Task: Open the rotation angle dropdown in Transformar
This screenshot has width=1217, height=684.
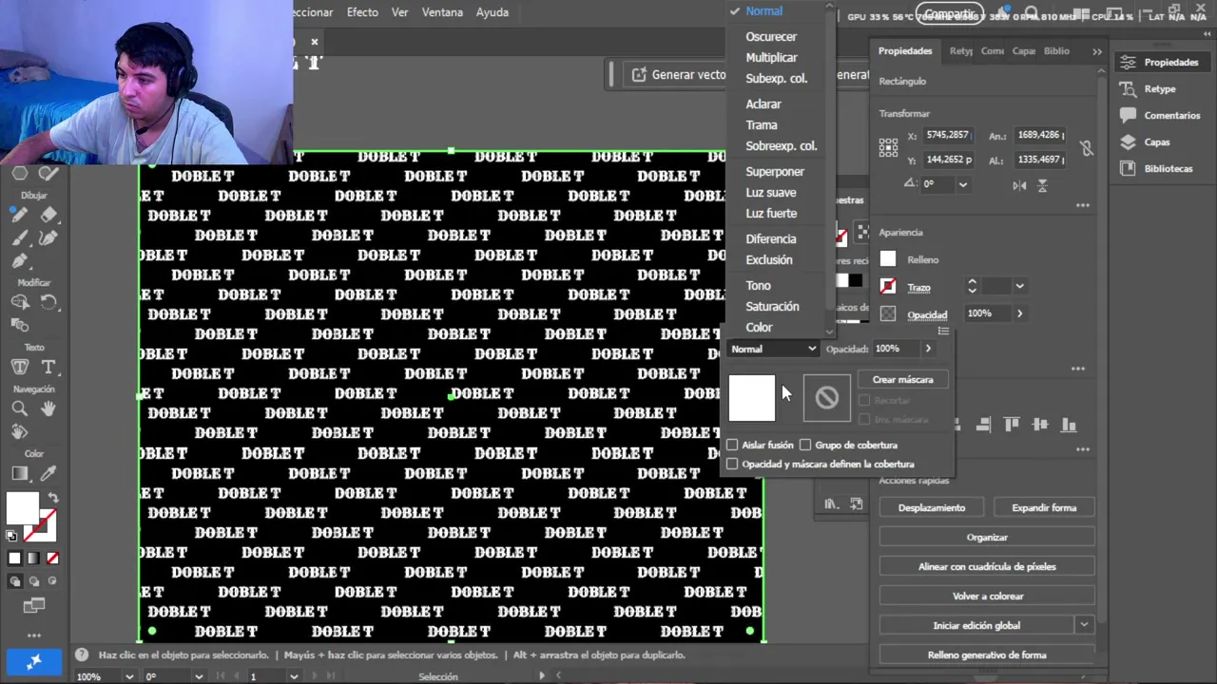Action: click(963, 184)
